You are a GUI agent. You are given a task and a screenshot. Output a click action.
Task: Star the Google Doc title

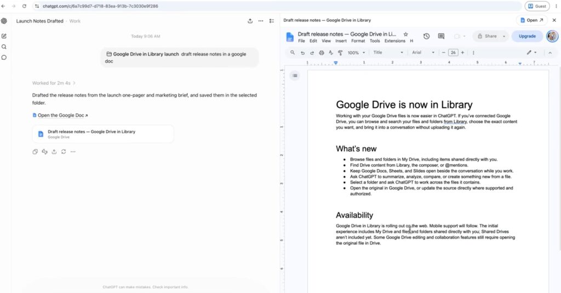(x=405, y=35)
